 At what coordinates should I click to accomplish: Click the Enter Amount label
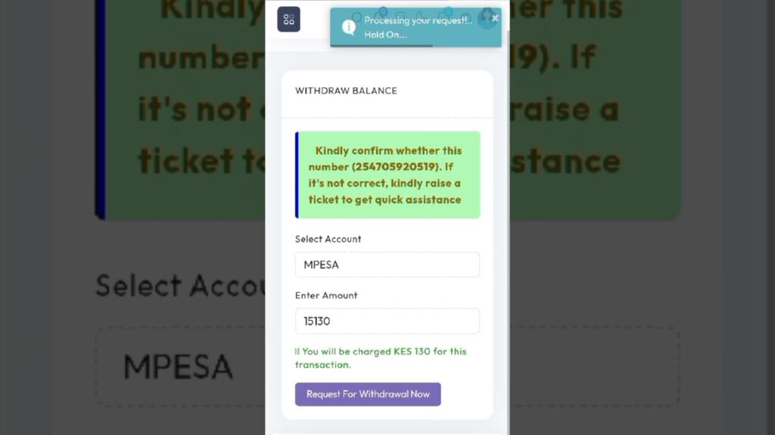(326, 295)
